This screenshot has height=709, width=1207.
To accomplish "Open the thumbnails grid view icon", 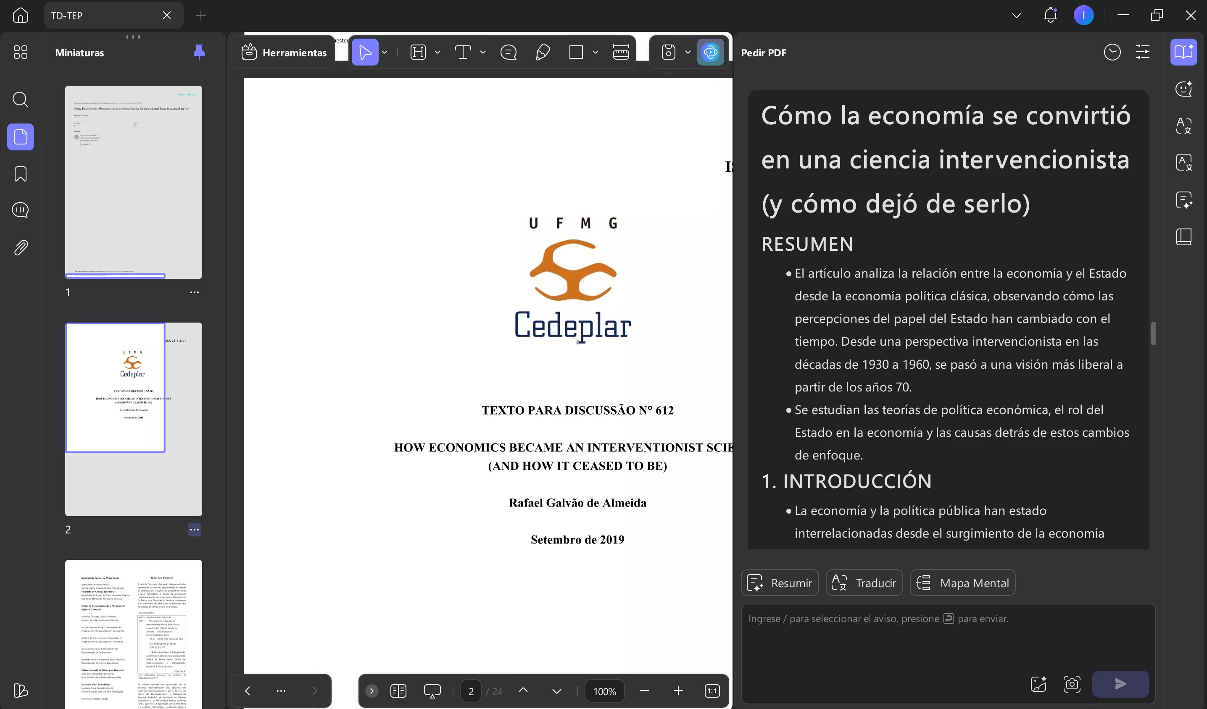I will coord(20,52).
